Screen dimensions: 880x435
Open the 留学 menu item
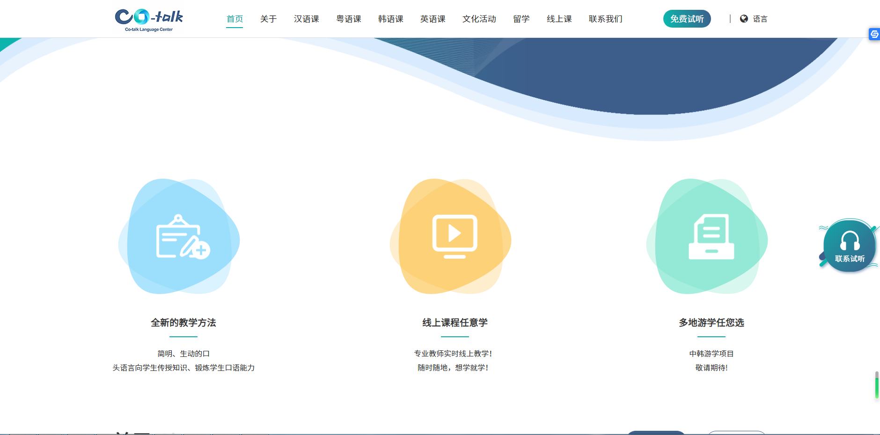click(x=521, y=19)
